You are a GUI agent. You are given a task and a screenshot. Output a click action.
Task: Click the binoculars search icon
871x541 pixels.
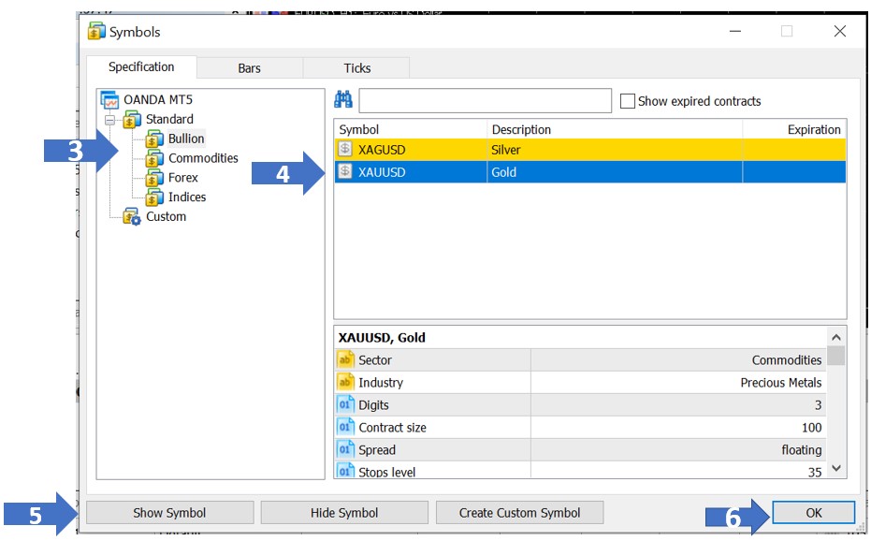tap(343, 101)
